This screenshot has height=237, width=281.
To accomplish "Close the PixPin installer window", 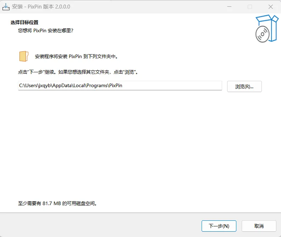I will click(271, 7).
